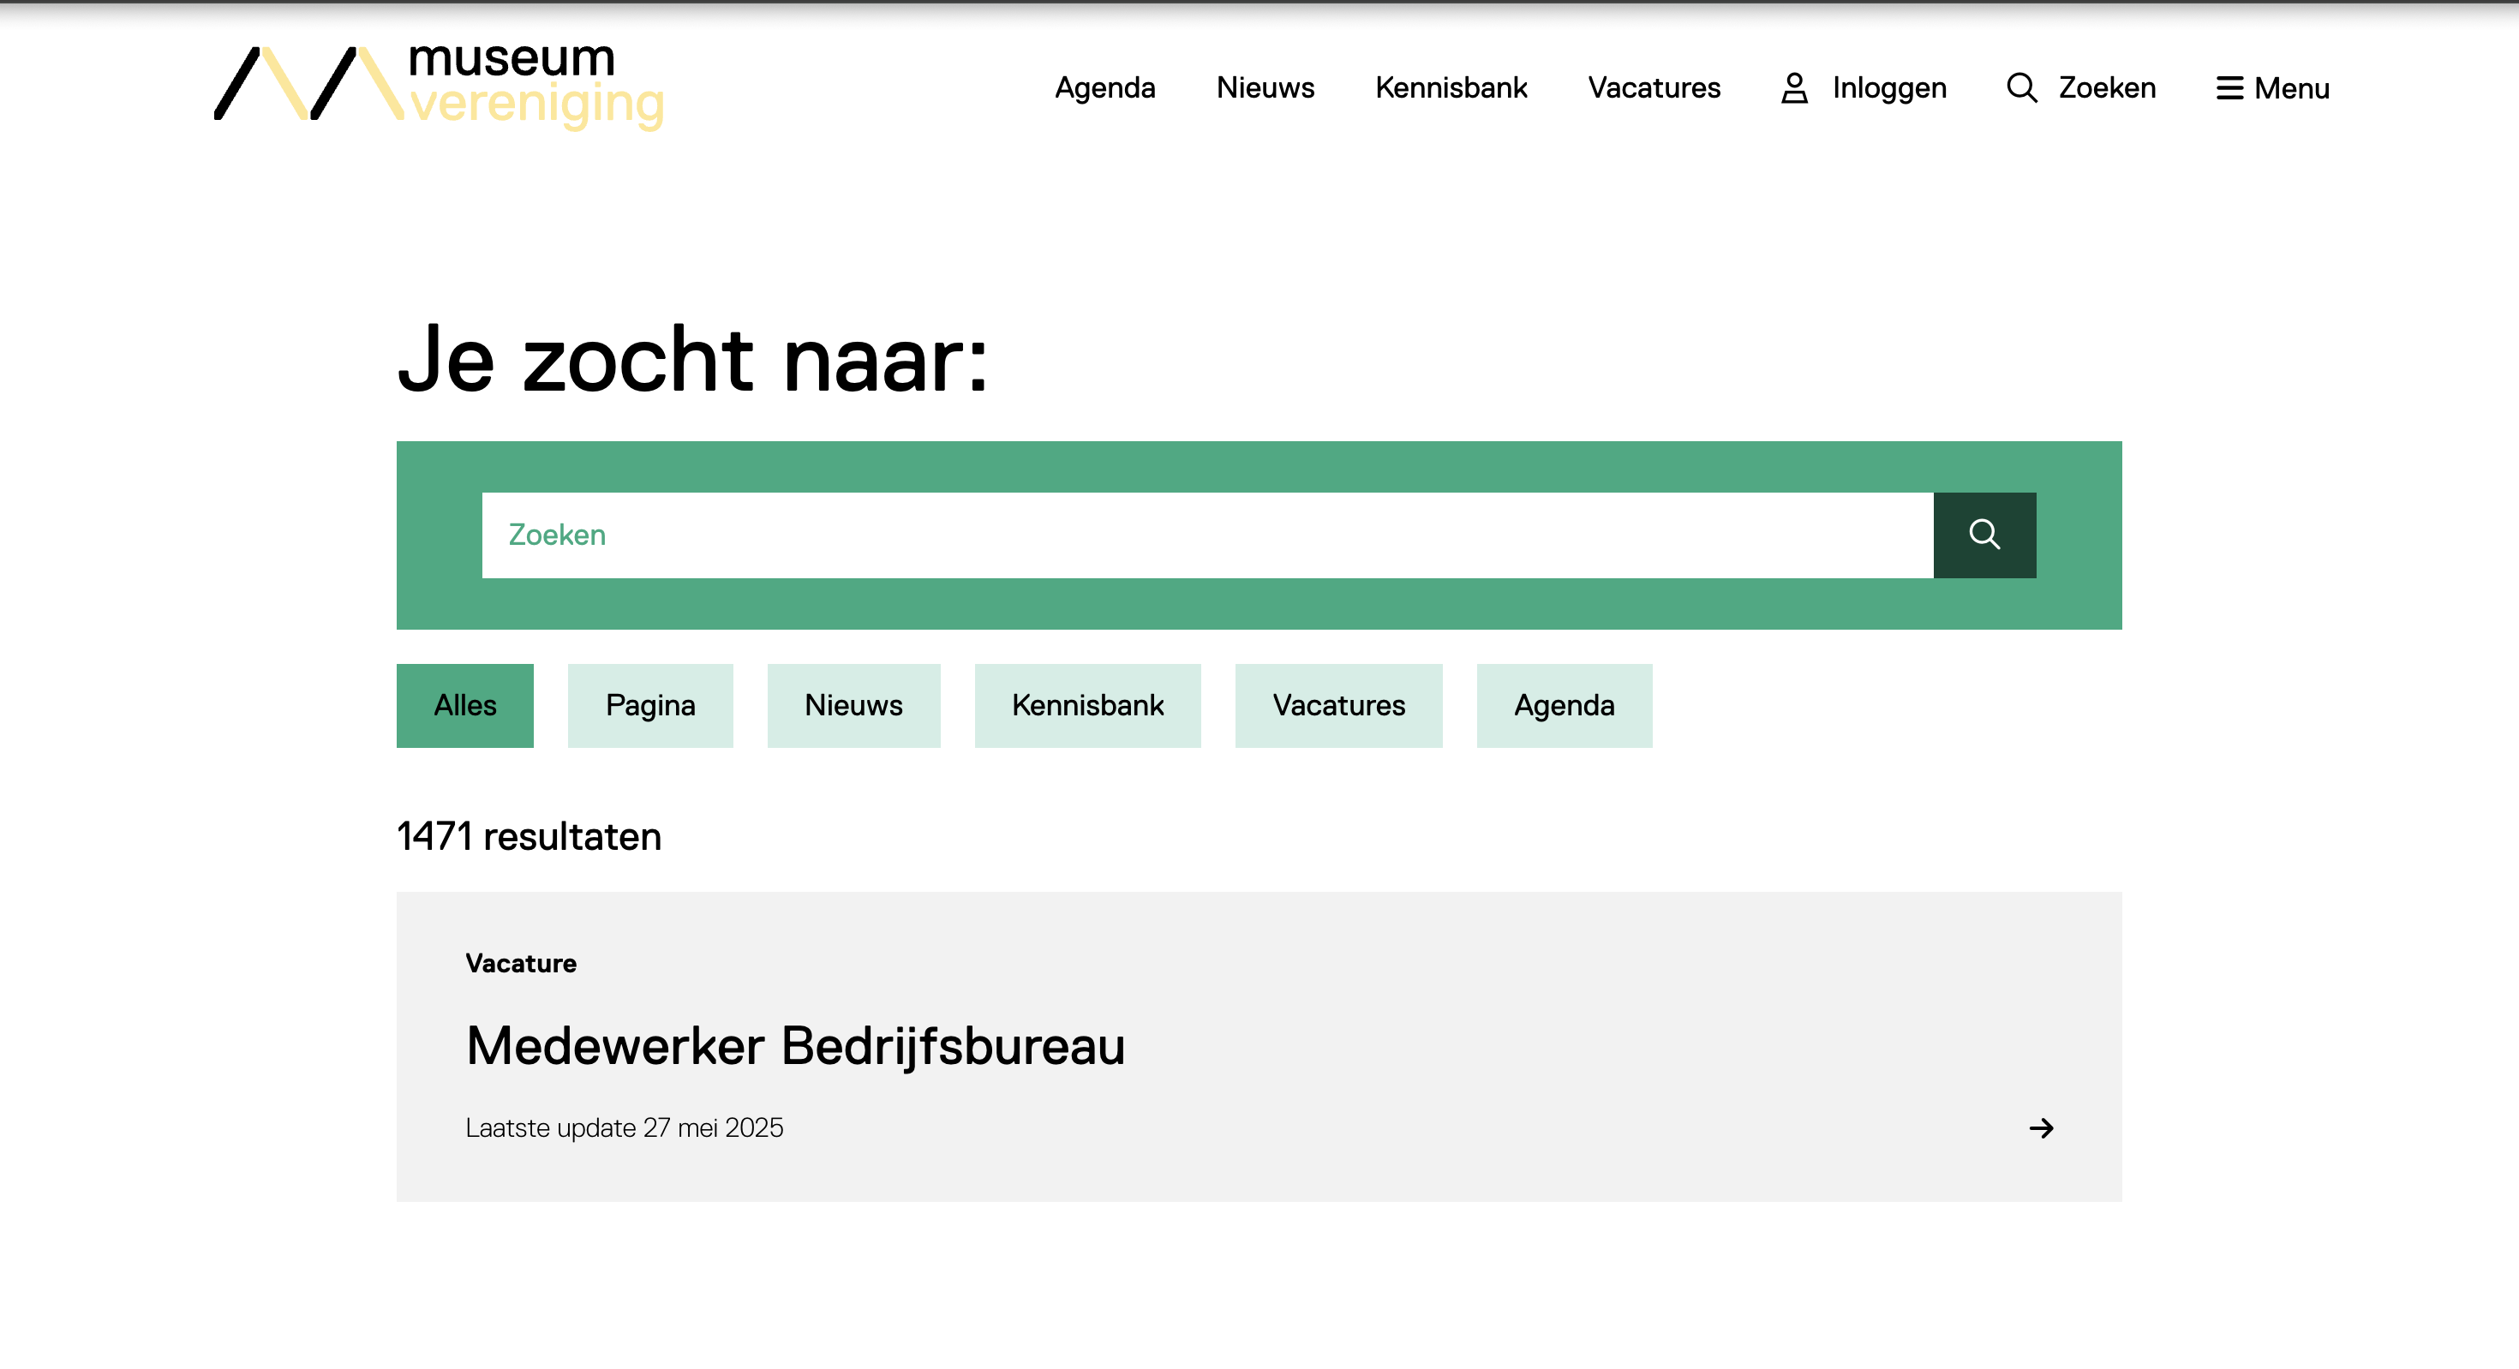Open the Medewerker Bedrijfsbureau result
The image size is (2519, 1369).
[x=795, y=1045]
